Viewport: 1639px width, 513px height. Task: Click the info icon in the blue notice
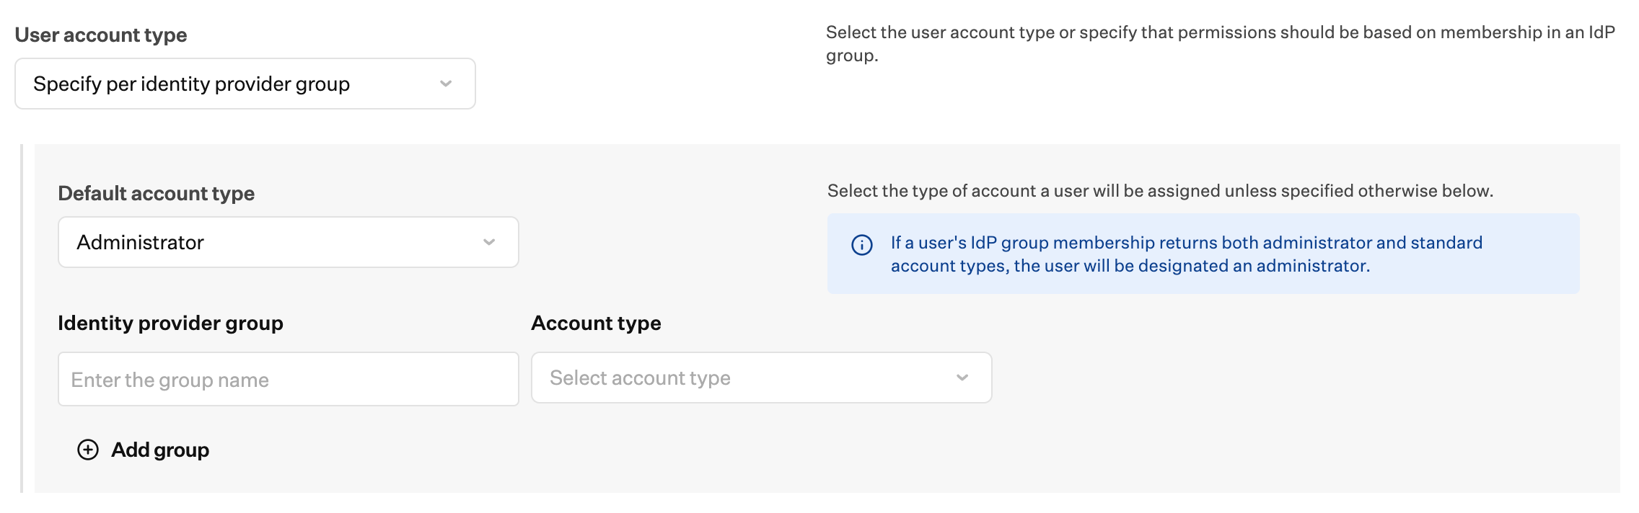coord(862,245)
